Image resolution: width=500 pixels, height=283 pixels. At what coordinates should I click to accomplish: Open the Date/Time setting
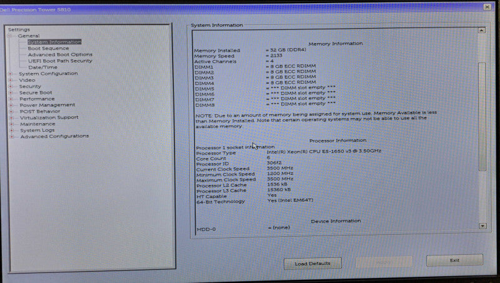(x=42, y=67)
